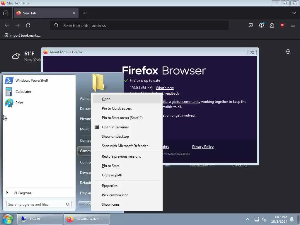Focus the Search or enter address field
The width and height of the screenshot is (300, 225).
click(x=139, y=25)
